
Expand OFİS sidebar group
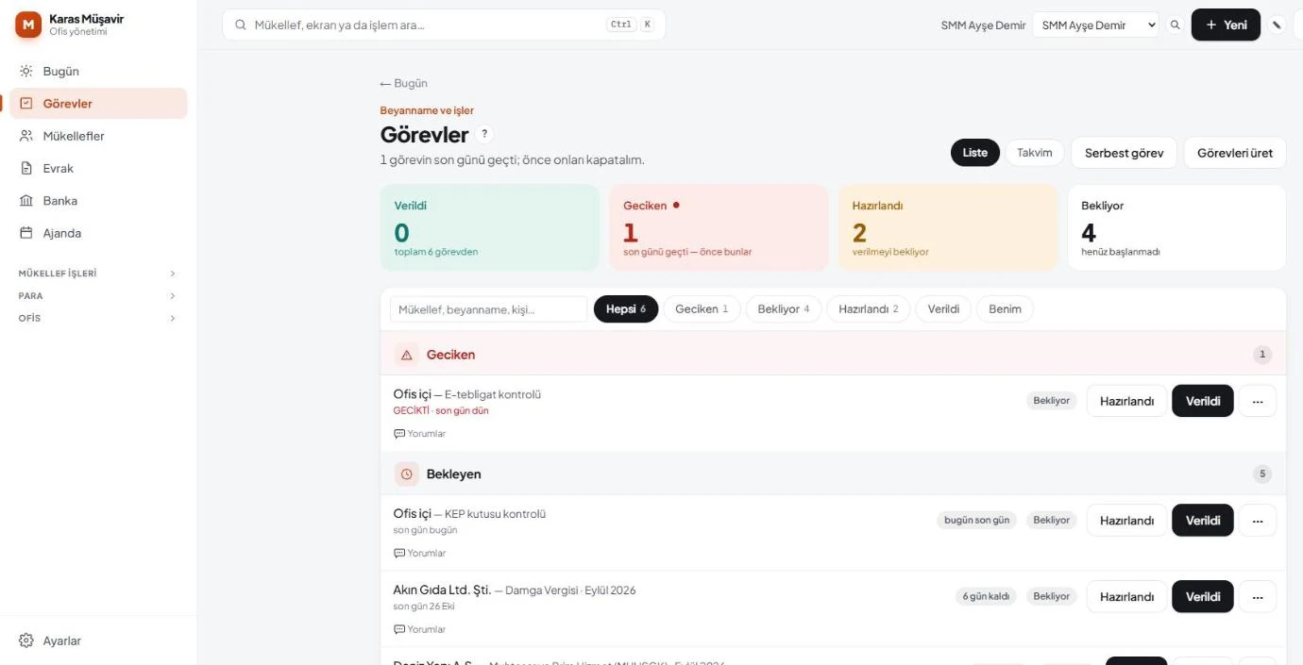pyautogui.click(x=98, y=319)
